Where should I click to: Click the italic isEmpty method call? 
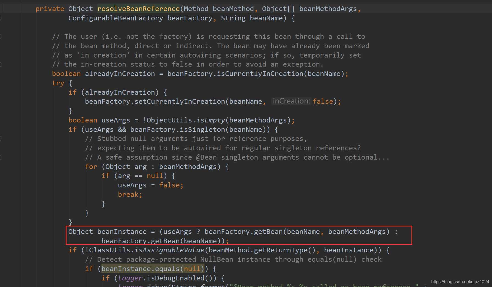(211, 120)
